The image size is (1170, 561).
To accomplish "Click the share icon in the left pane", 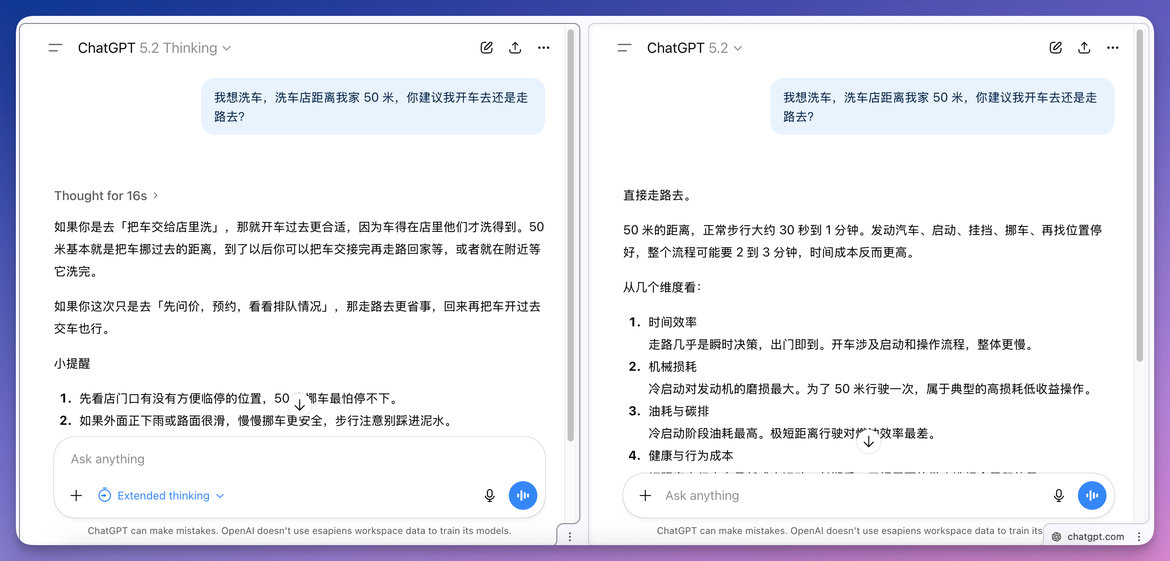I will click(x=515, y=48).
